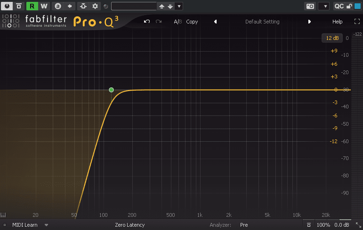Click the 20k frequency label
Image resolution: width=363 pixels, height=230 pixels.
[x=326, y=215]
